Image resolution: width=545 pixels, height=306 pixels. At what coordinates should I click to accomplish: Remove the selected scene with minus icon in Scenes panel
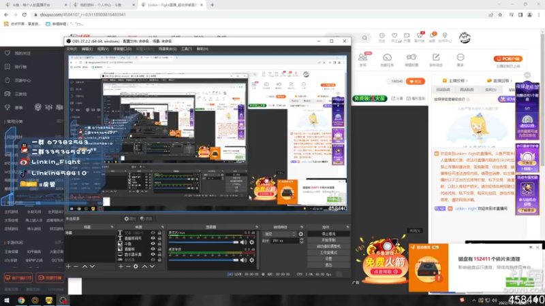tap(76, 267)
